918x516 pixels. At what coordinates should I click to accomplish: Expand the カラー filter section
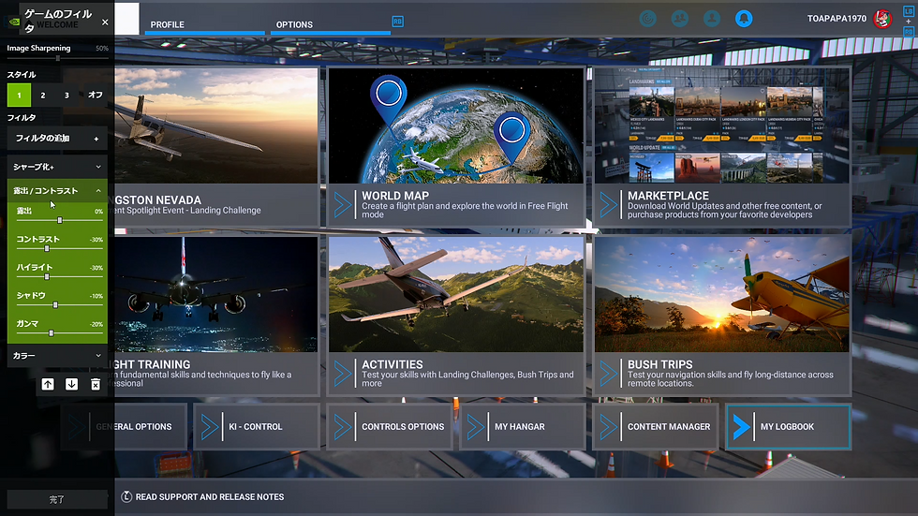tap(57, 356)
